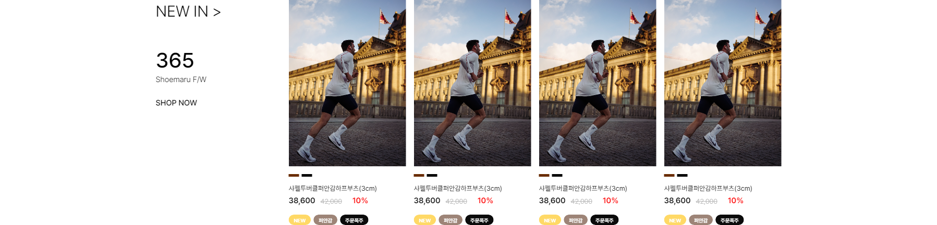Viewport: 937px width, 225px height.
Task: Click the brown 퍼안감 badge on second product
Action: [451, 220]
